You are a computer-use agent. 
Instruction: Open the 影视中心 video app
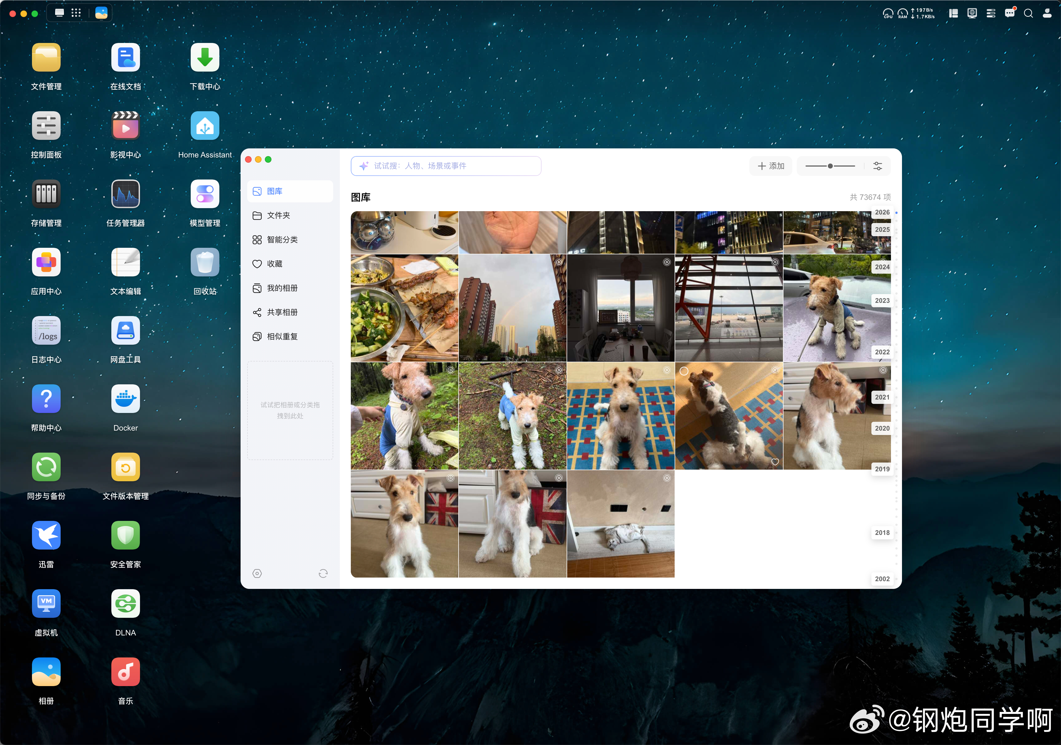pyautogui.click(x=125, y=126)
